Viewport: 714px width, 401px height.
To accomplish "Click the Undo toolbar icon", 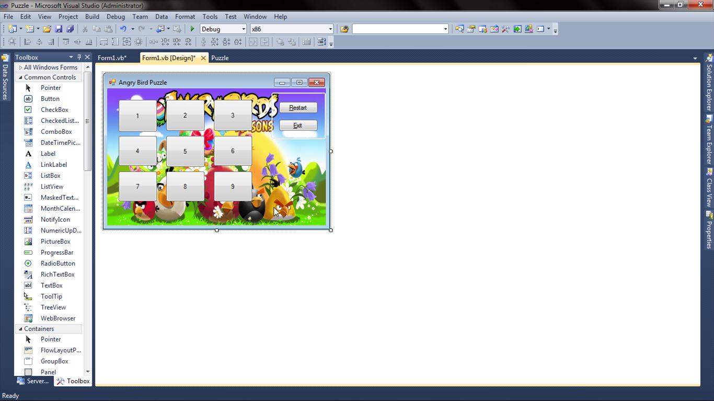I will point(124,29).
